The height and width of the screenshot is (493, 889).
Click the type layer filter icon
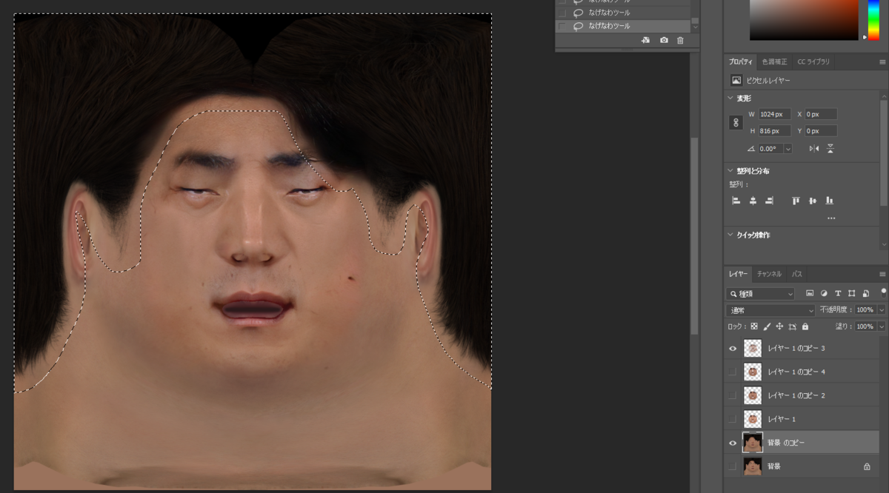click(838, 294)
